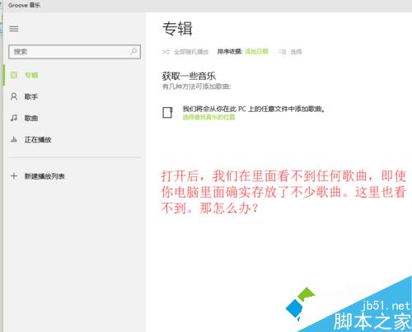Viewport: 412px width, 332px height.
Task: Open the 歌手 section
Action: (x=31, y=96)
